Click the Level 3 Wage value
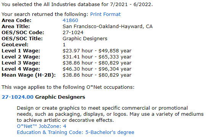The image size is (206, 137). pyautogui.click(x=97, y=63)
